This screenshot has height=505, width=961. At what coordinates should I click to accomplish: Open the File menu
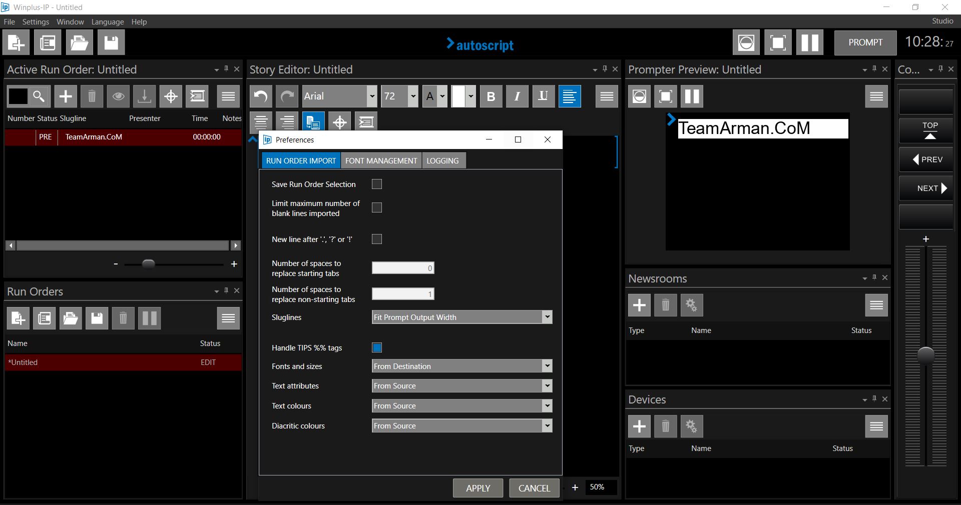tap(9, 22)
